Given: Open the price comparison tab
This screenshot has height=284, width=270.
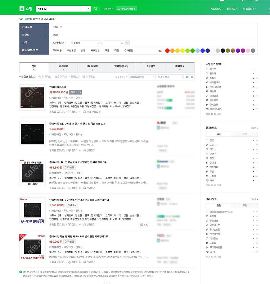Looking at the screenshot, I should click(63, 67).
